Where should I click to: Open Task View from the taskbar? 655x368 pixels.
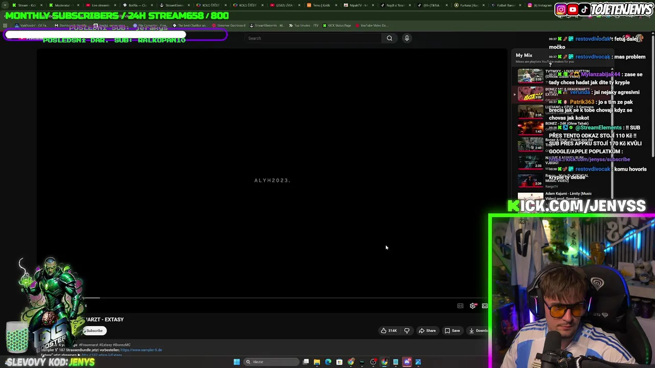305,362
